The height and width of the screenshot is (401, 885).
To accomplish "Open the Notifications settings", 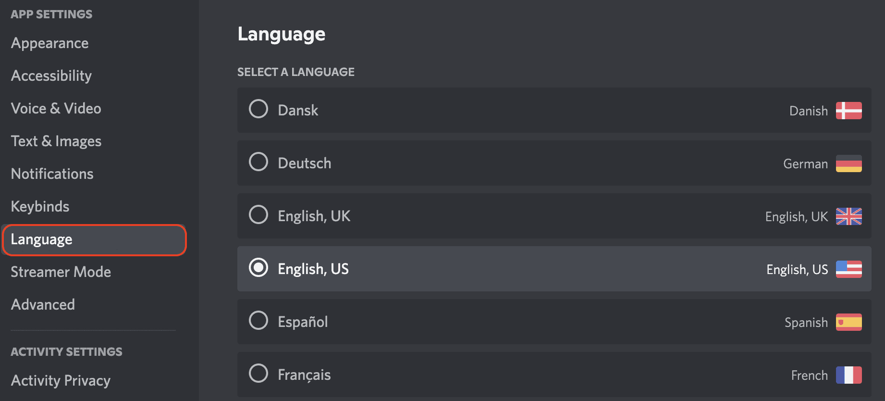I will 52,174.
